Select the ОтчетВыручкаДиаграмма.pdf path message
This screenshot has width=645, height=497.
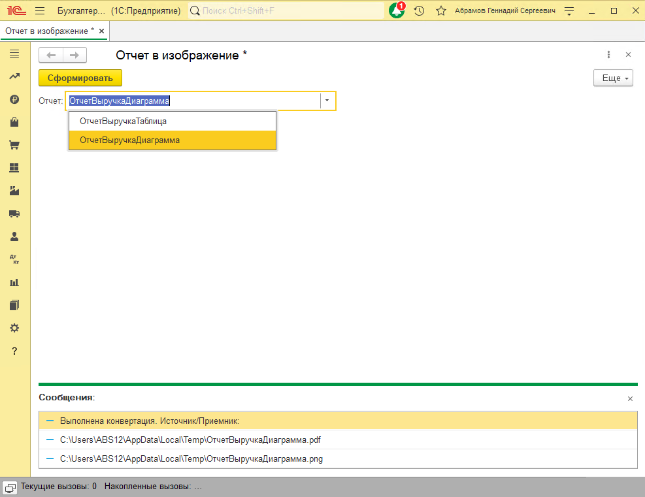click(x=338, y=440)
